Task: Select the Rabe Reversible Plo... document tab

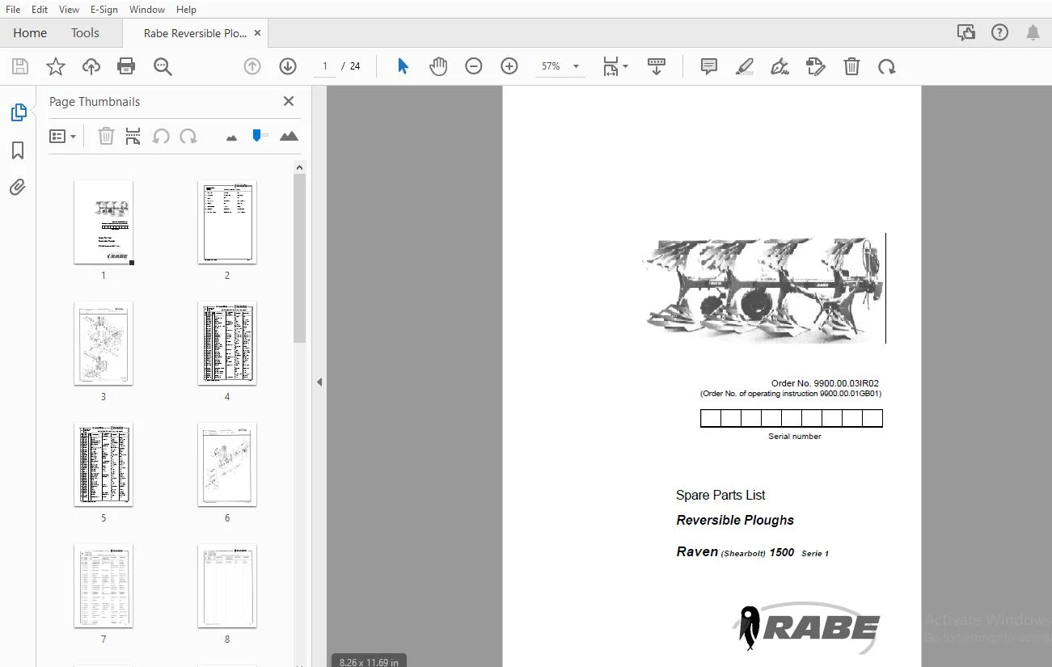Action: pyautogui.click(x=195, y=33)
